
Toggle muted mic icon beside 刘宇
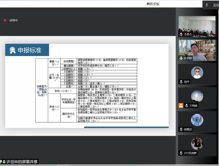[181, 82]
